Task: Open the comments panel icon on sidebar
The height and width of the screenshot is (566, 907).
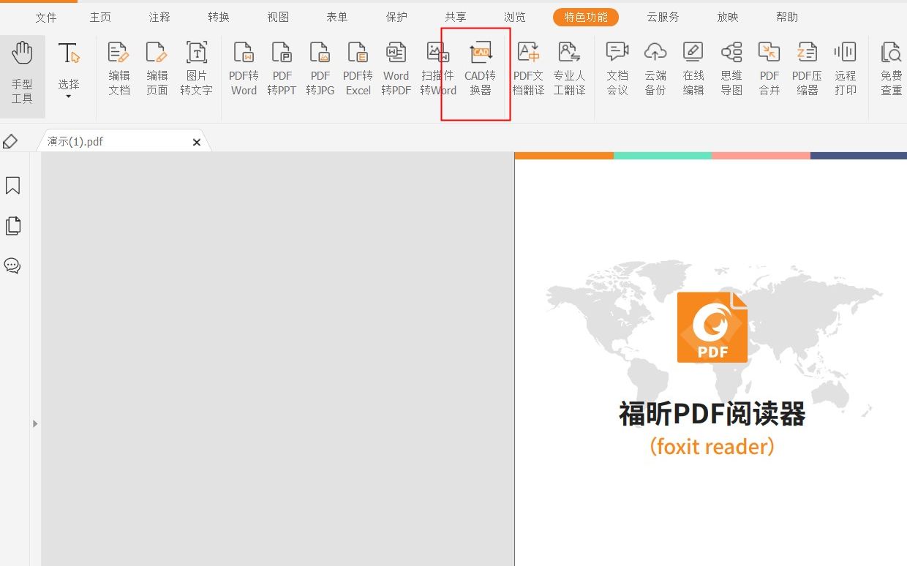Action: point(12,266)
